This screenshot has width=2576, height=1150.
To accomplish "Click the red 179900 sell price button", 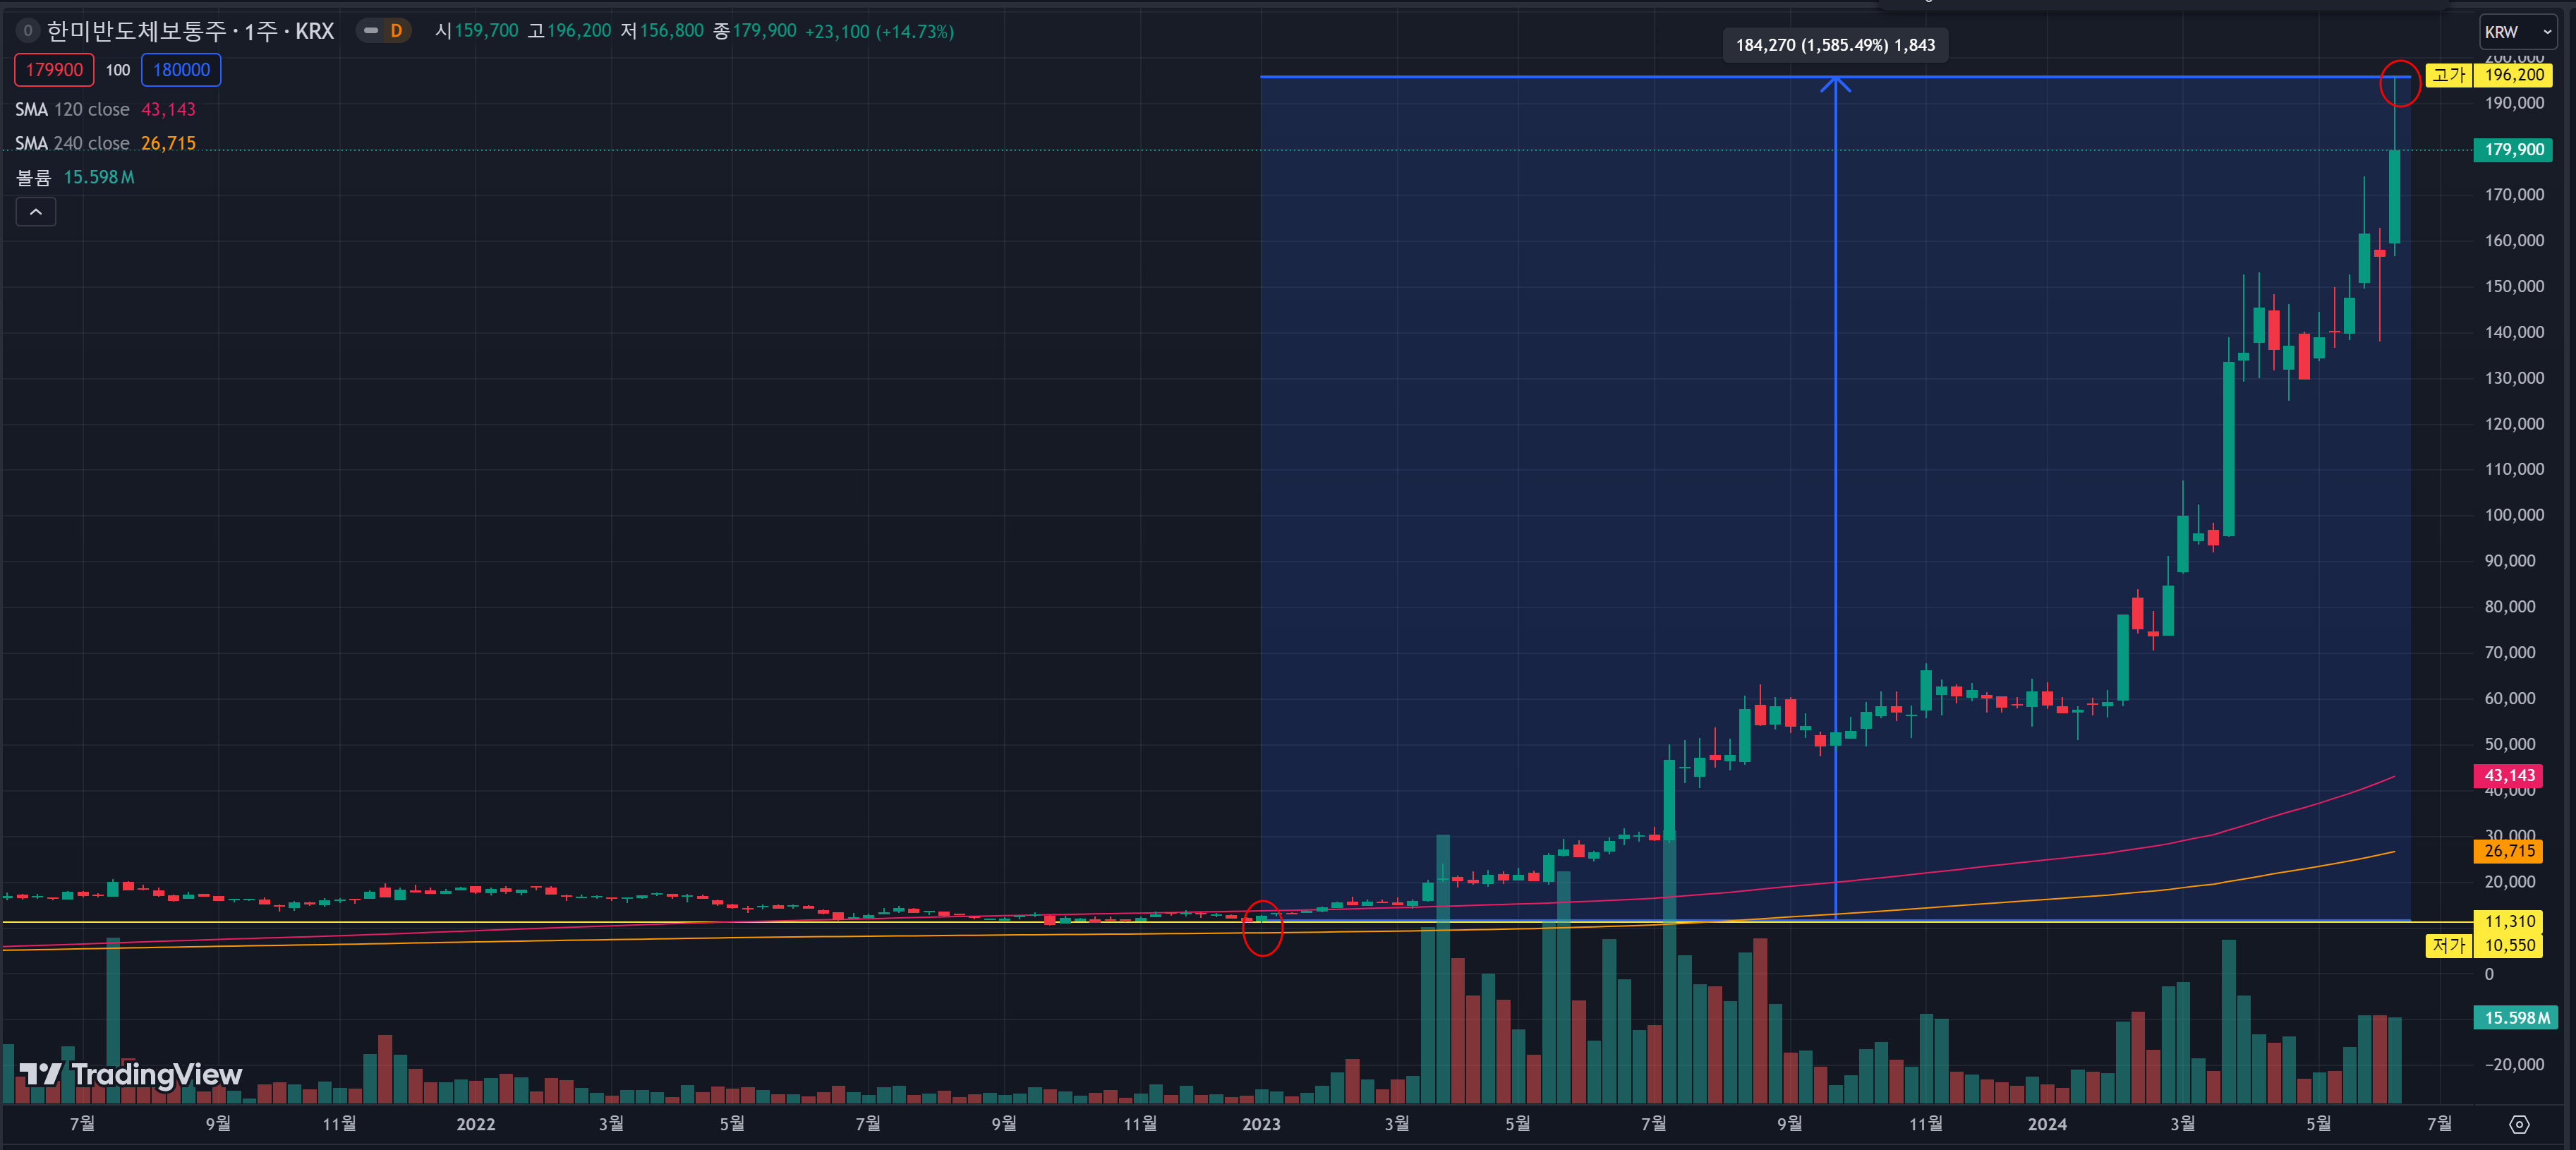I will pyautogui.click(x=54, y=70).
